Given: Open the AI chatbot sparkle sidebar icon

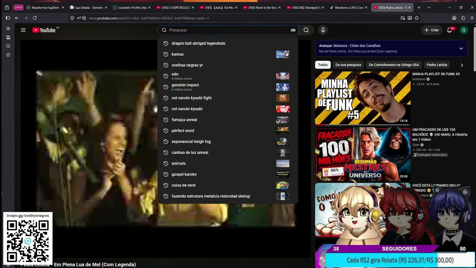Looking at the screenshot, I should click(8, 29).
